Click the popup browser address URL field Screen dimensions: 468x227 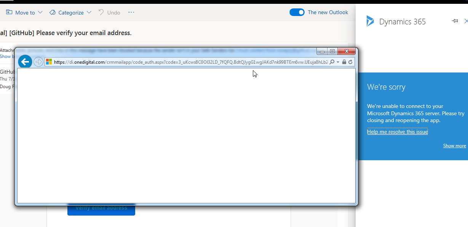pyautogui.click(x=190, y=62)
